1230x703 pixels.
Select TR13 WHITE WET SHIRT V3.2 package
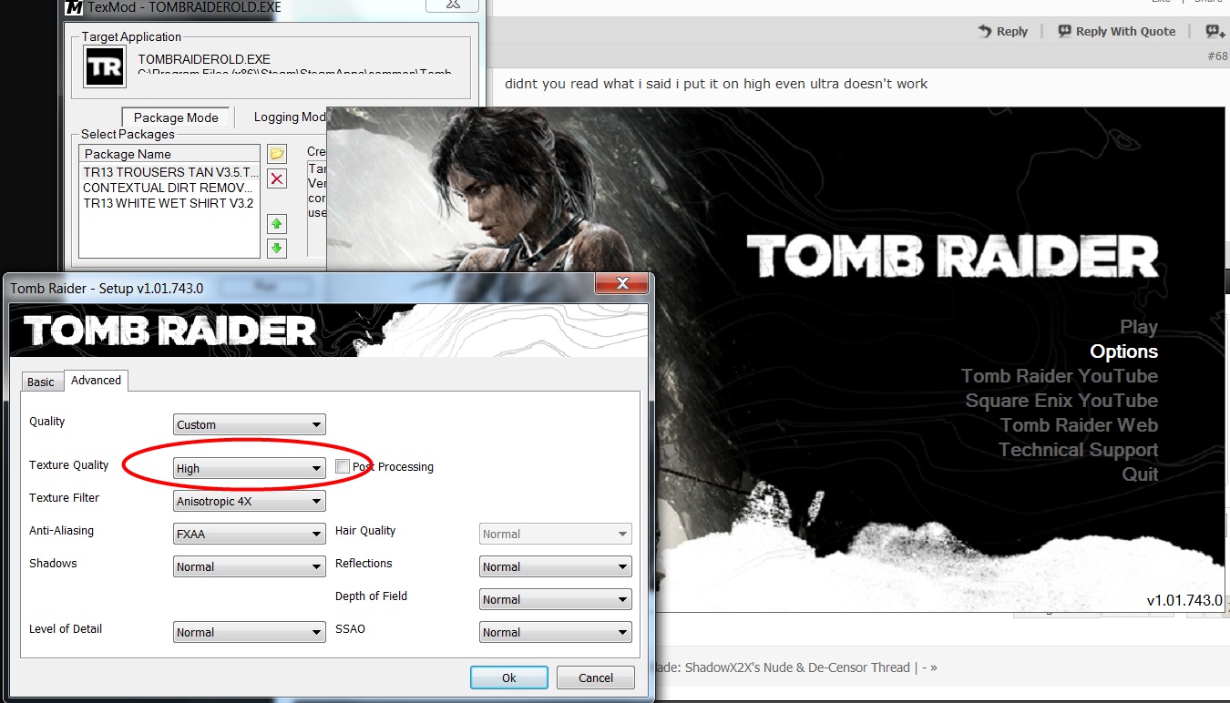point(168,203)
